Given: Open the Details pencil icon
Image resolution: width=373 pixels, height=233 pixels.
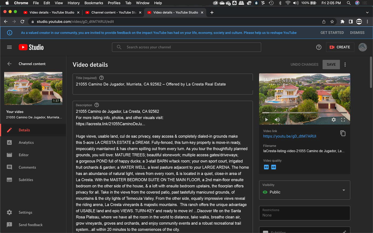Looking at the screenshot, I should coord(9,130).
